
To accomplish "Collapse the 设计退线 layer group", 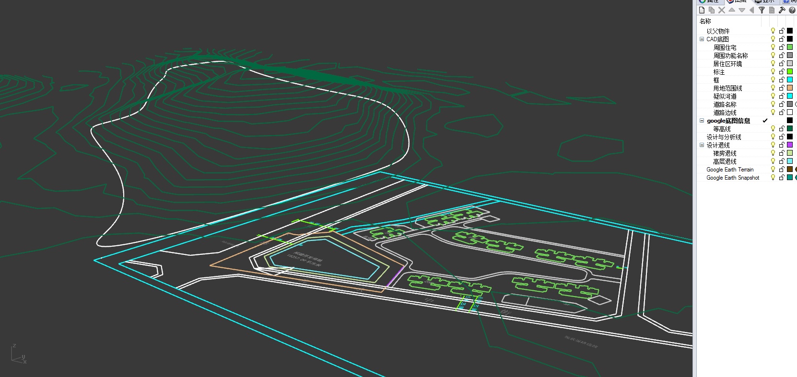I will pos(702,145).
